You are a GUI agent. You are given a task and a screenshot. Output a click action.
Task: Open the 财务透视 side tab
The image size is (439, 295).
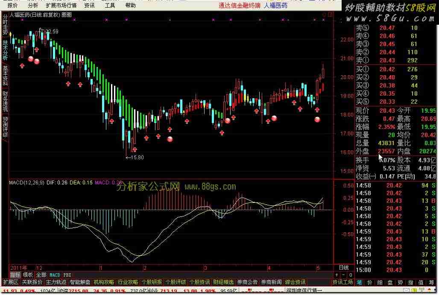click(x=5, y=101)
